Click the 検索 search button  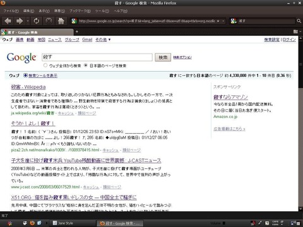point(163,57)
